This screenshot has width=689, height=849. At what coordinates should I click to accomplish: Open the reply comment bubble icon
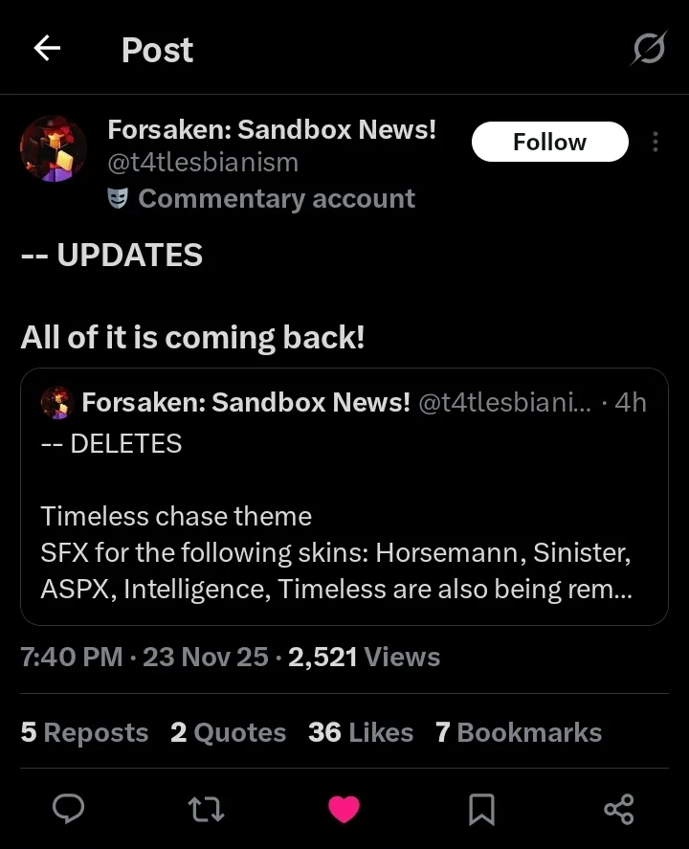67,810
